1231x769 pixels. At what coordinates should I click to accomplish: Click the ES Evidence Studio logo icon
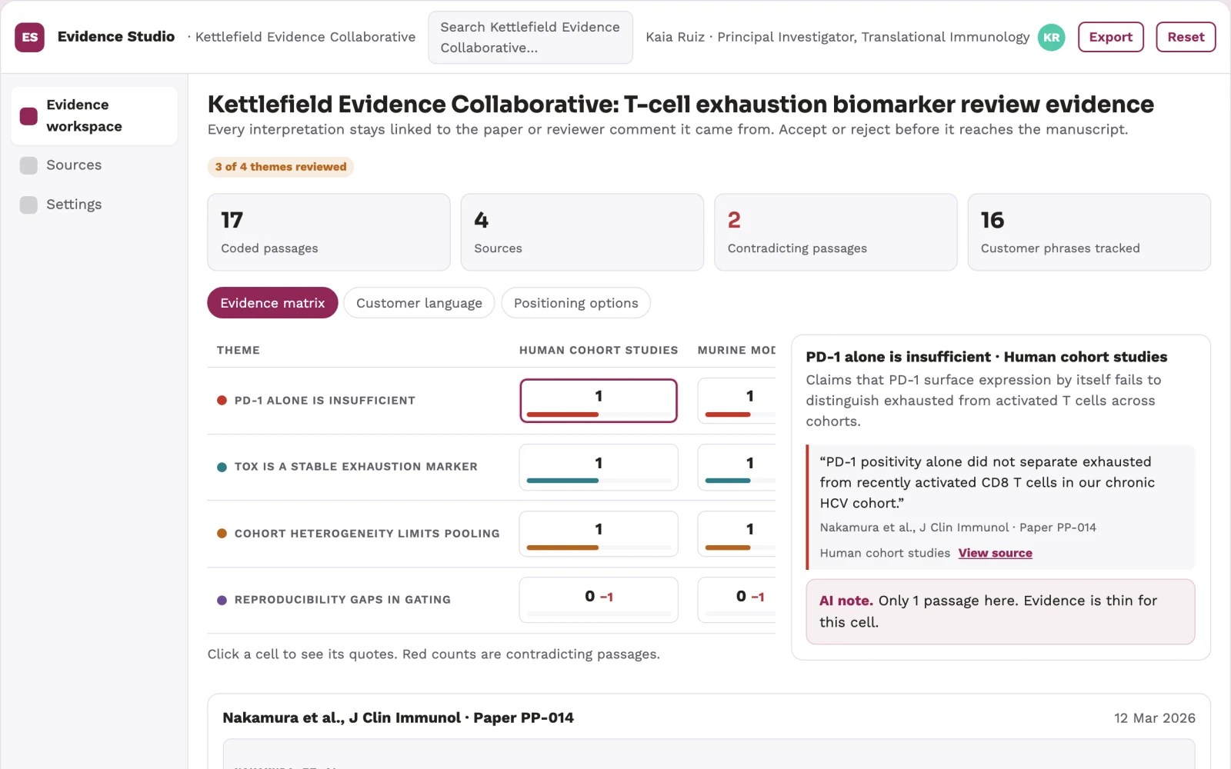(x=29, y=37)
